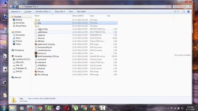
Task: Open Firefox from the taskbar
Action: coord(31,108)
